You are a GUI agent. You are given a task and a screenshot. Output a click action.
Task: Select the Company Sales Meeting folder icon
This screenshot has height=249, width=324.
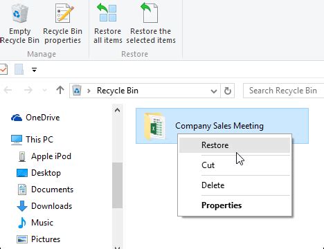154,126
